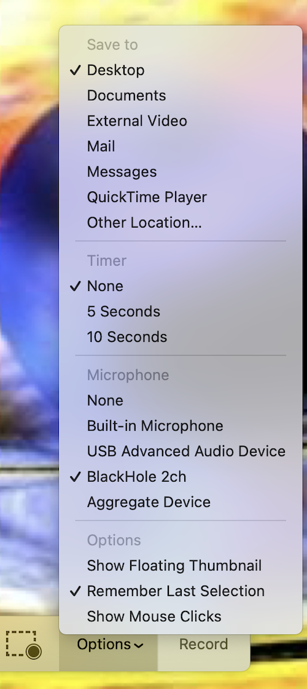The height and width of the screenshot is (689, 307).
Task: Set timer to None
Action: 181,286
